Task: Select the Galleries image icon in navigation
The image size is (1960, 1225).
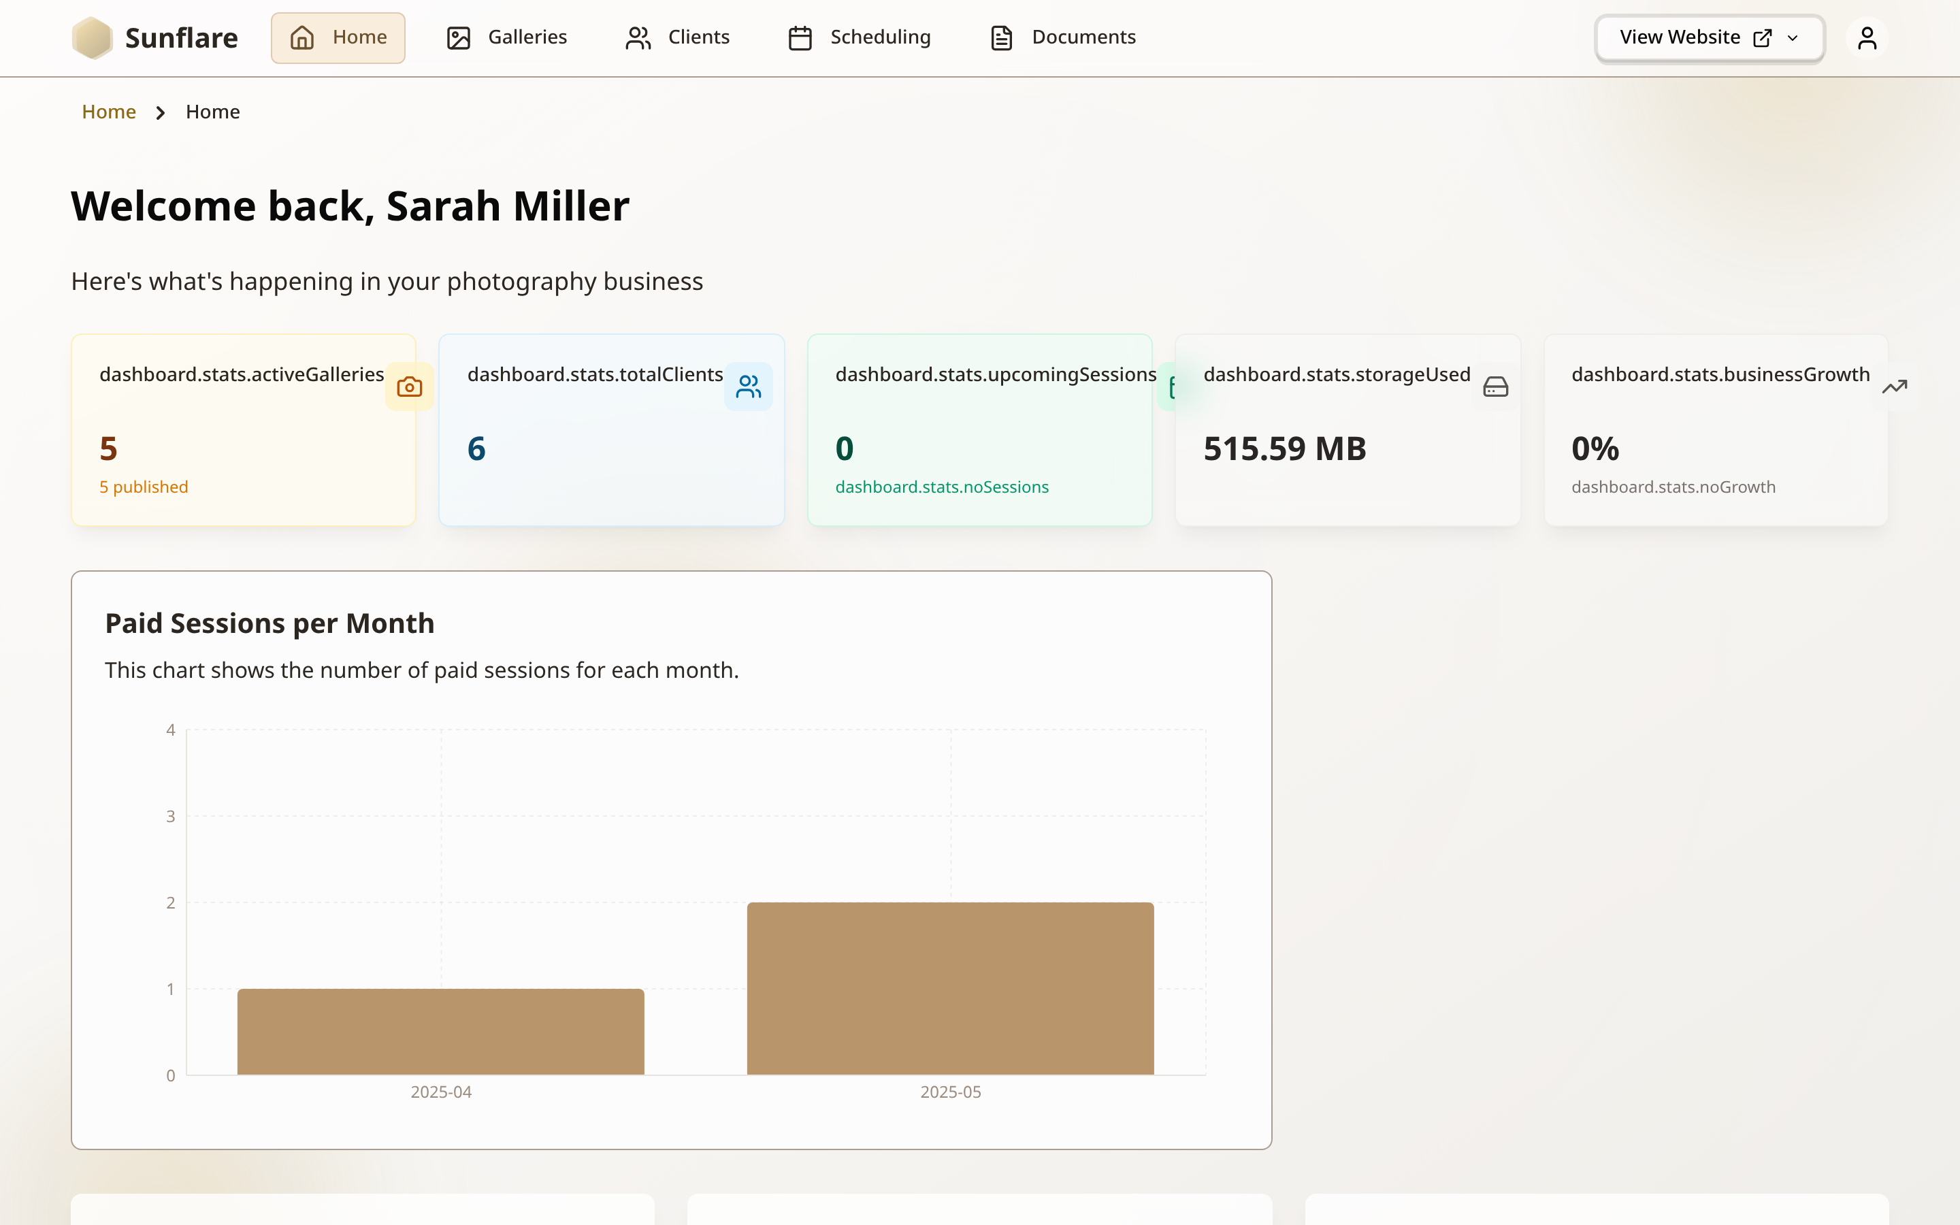Action: (459, 37)
